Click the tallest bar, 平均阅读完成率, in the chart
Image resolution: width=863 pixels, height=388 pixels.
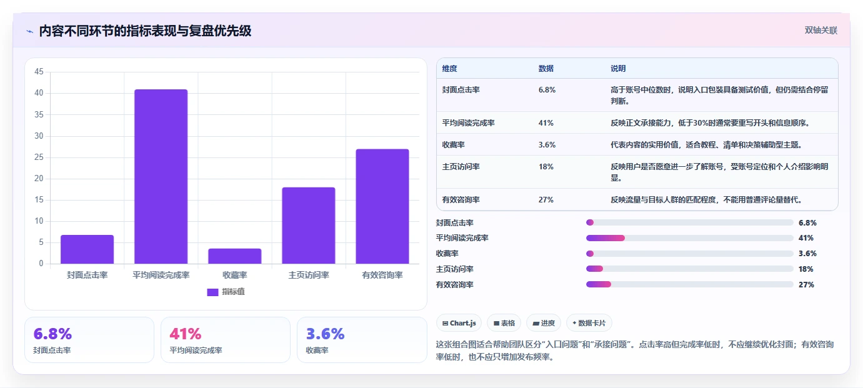161,176
